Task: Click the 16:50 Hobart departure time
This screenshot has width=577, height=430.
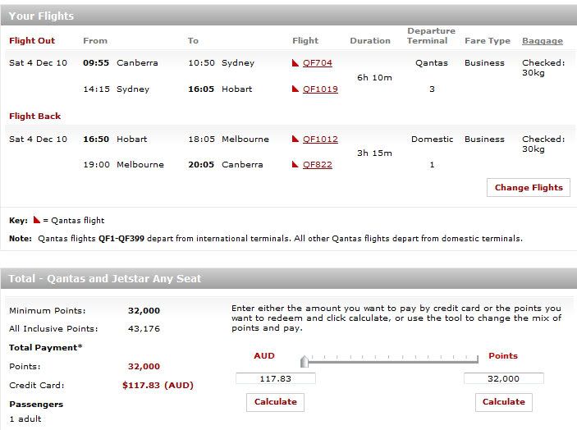Action: pos(96,139)
